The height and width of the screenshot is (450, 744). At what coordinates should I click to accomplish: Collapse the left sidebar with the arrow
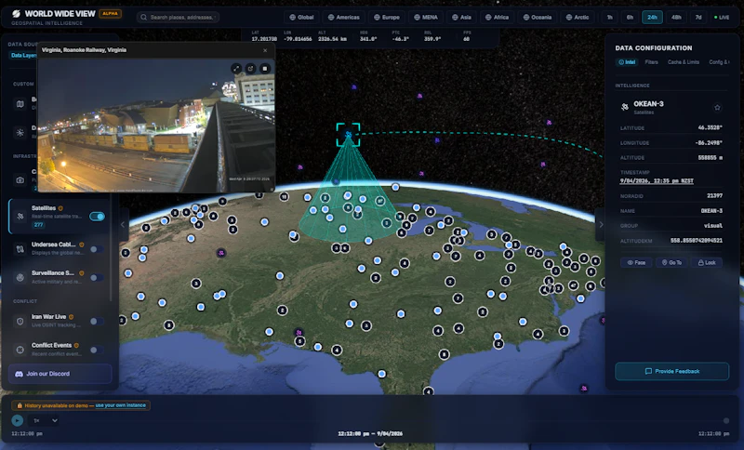[x=123, y=224]
